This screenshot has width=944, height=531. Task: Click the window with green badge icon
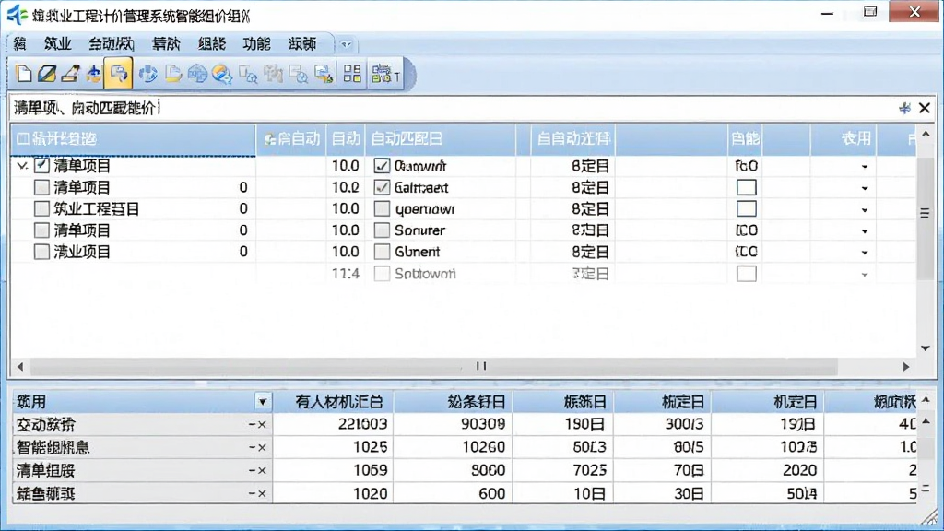pos(324,74)
